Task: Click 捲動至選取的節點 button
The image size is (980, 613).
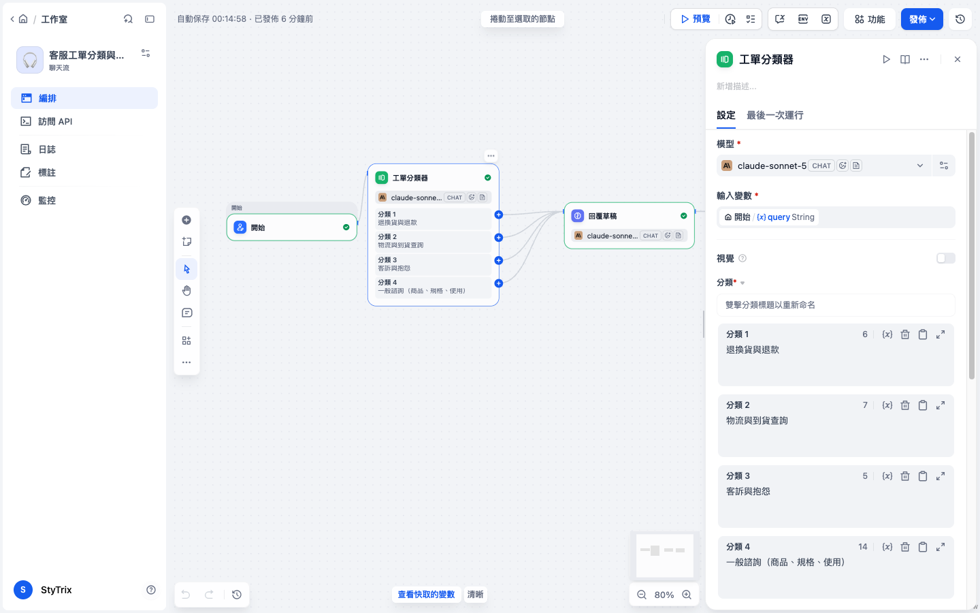Action: point(523,19)
